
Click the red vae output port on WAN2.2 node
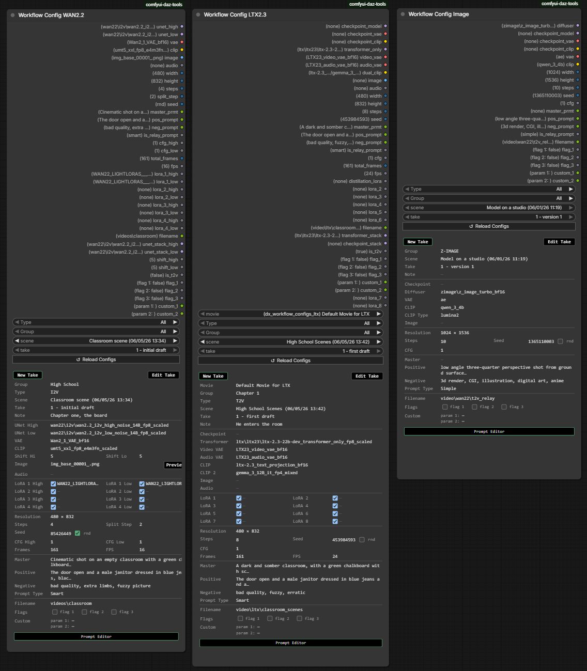tap(182, 42)
